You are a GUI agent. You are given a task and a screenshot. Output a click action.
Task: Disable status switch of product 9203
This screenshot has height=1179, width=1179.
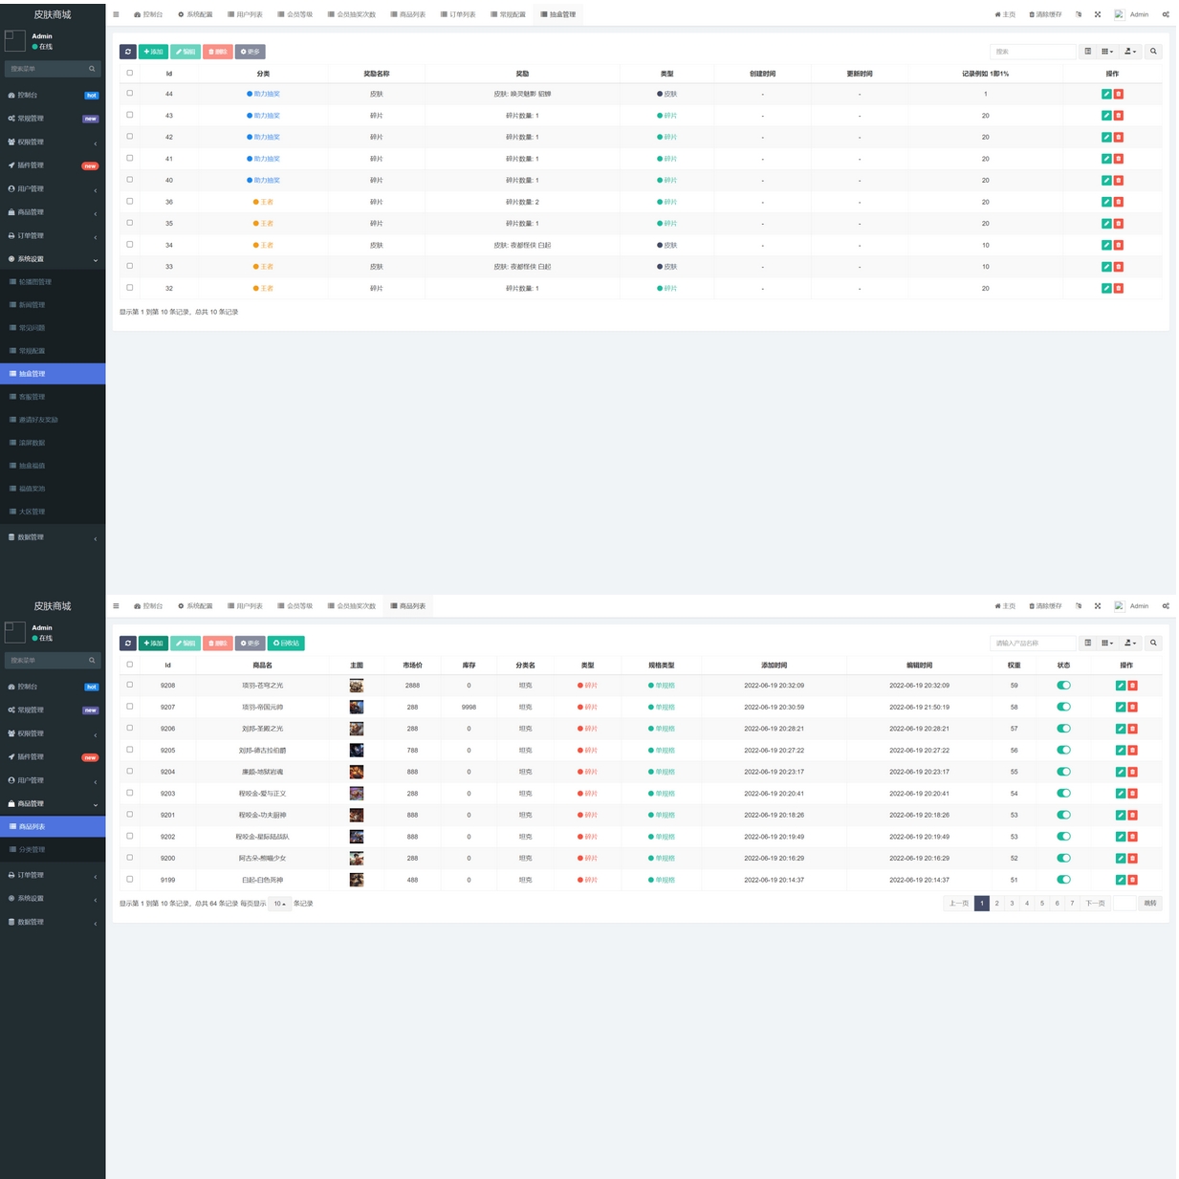point(1063,794)
